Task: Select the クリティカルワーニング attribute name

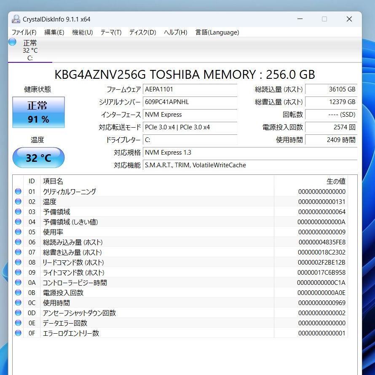Action: [x=70, y=192]
